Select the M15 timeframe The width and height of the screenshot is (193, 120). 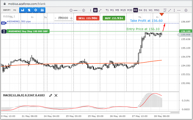pos(123,10)
